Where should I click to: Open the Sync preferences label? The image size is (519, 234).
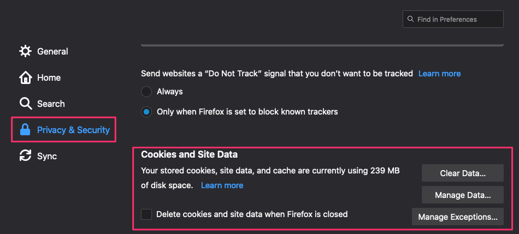pos(47,156)
